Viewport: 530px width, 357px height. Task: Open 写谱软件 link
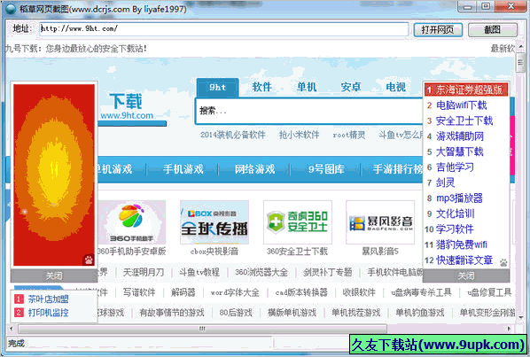(139, 292)
